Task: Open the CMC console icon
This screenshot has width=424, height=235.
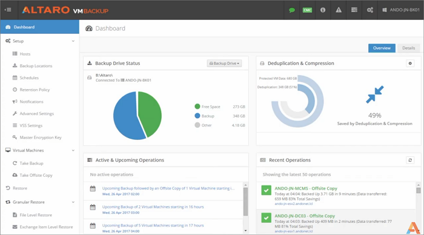Action: click(x=307, y=10)
